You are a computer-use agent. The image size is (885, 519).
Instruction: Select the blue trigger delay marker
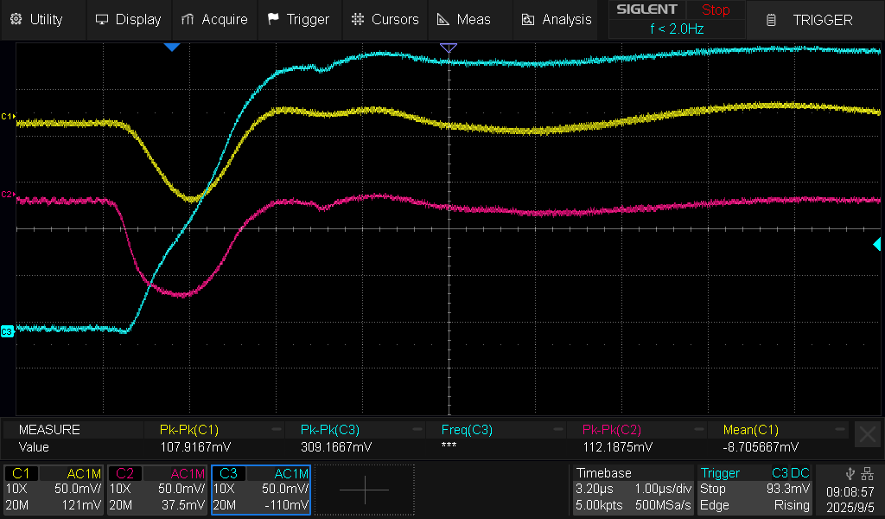tap(171, 47)
